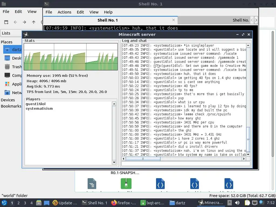Click the file manager vertical scrollbar

pyautogui.click(x=273, y=93)
